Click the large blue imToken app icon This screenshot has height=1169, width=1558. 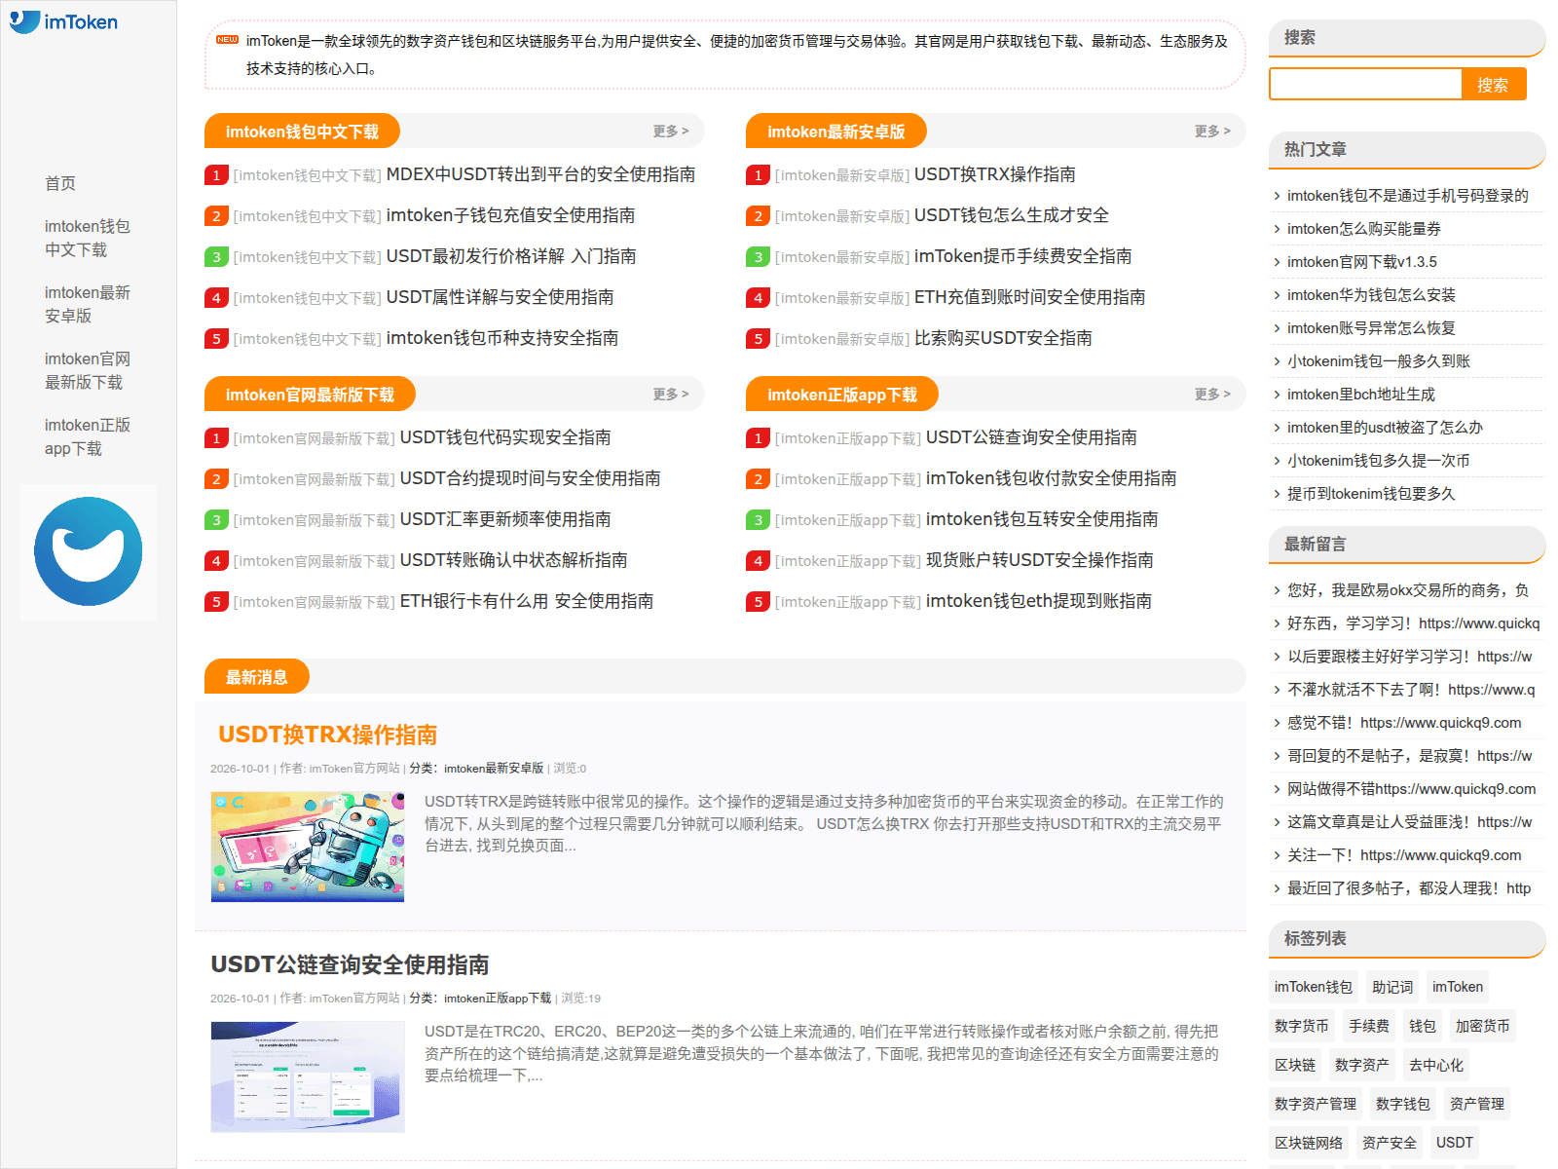[x=89, y=551]
